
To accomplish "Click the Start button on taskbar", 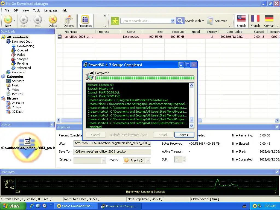I will (13, 206).
